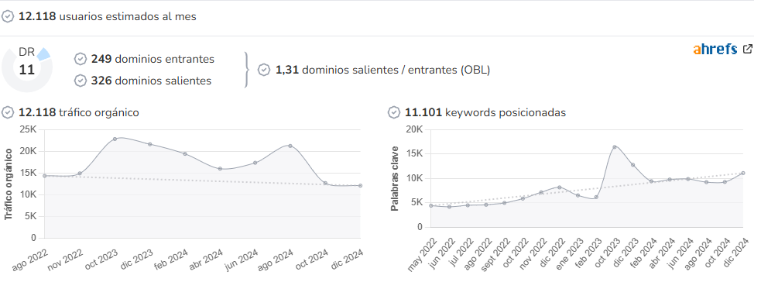Select the ago 2022 point on traffic chart

[45, 176]
